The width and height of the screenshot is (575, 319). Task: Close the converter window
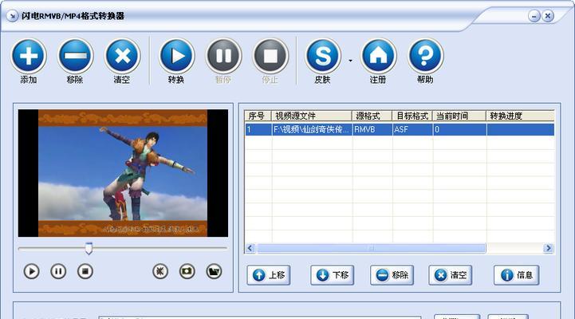point(548,16)
